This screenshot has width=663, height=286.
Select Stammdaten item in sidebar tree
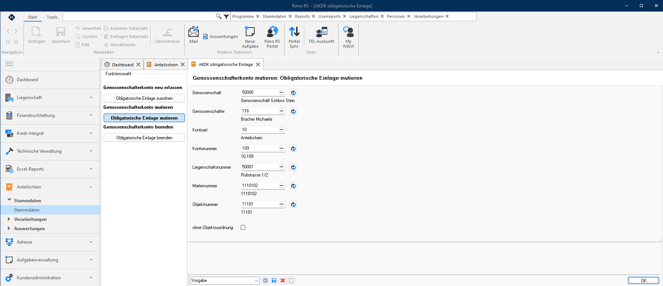50,210
